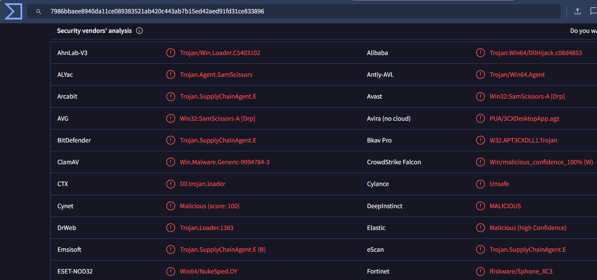Screen dimensions: 597x280
Task: Click the alert icon in AhnLab-V3 row
Action: (171, 53)
